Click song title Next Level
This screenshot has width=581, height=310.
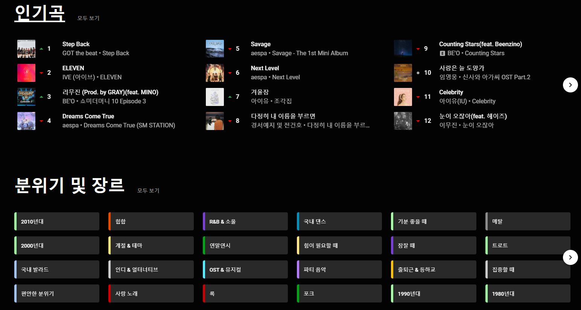[265, 68]
